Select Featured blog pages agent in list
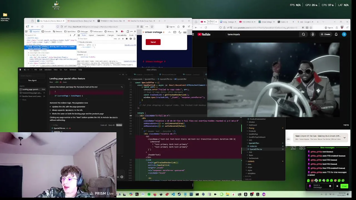Viewport: 356px width, 200px height. click(x=32, y=93)
